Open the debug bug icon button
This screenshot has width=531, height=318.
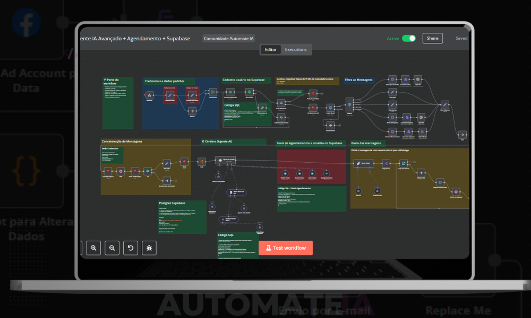tap(149, 248)
